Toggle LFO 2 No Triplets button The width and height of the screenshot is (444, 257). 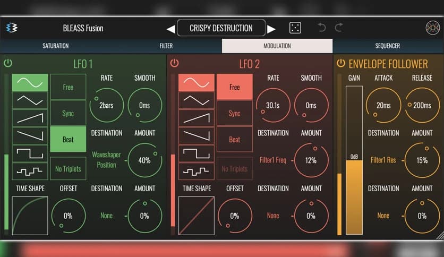coord(234,169)
